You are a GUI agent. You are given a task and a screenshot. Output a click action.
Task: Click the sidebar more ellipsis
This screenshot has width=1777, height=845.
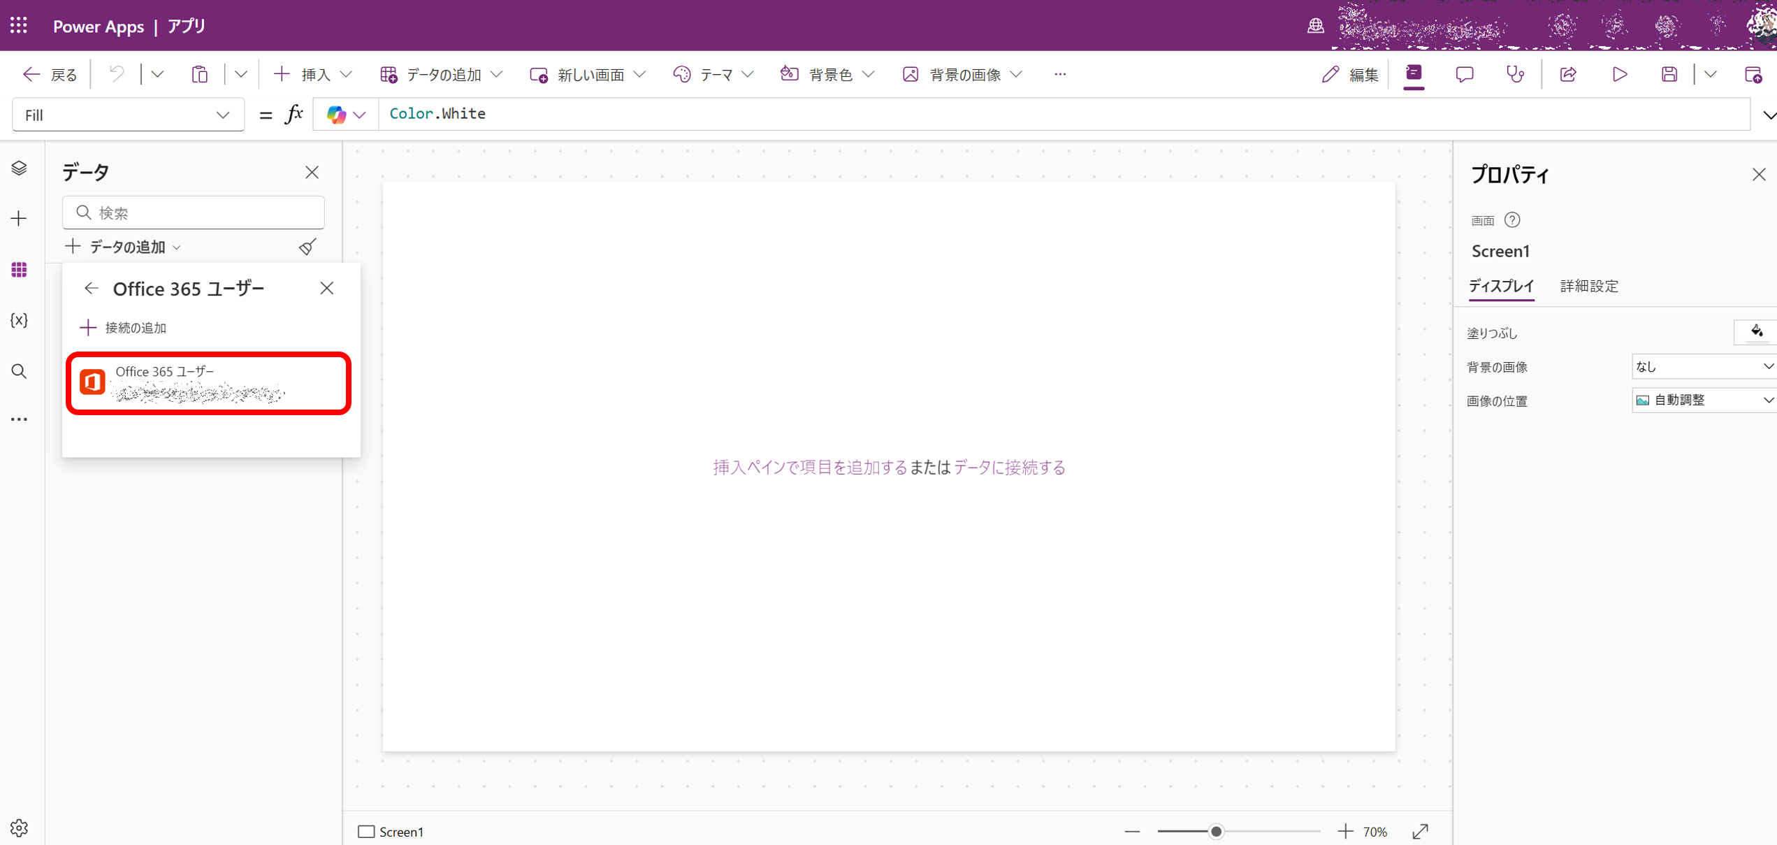tap(19, 419)
